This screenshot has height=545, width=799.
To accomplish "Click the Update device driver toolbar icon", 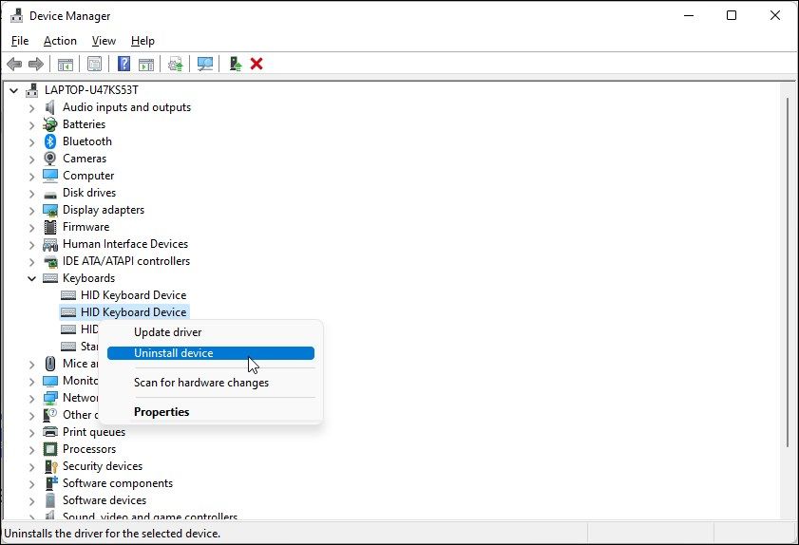I will 175,64.
